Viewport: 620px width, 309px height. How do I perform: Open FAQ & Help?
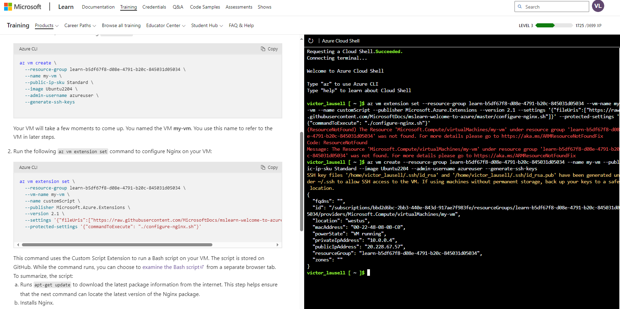241,25
